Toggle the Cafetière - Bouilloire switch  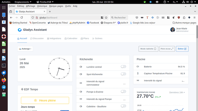coord(123,106)
